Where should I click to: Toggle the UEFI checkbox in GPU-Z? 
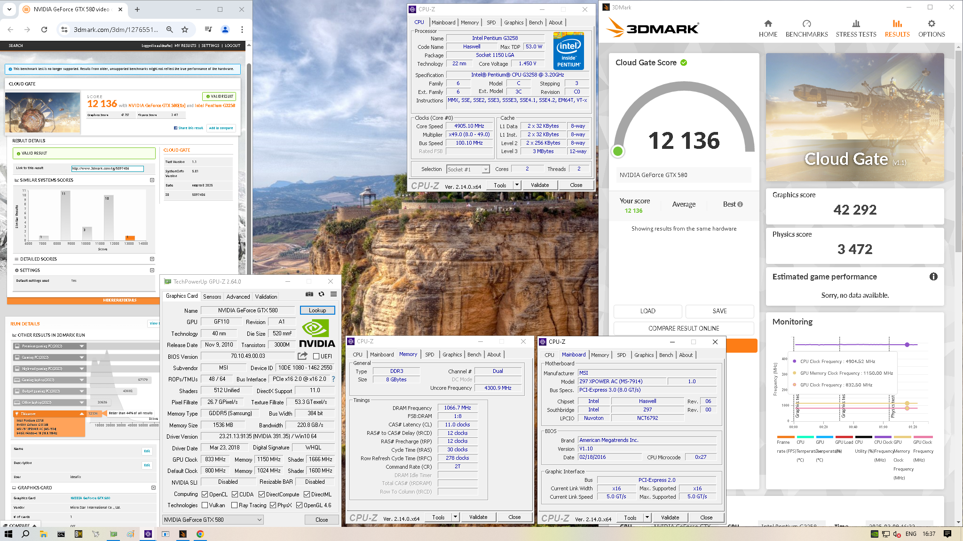(316, 356)
